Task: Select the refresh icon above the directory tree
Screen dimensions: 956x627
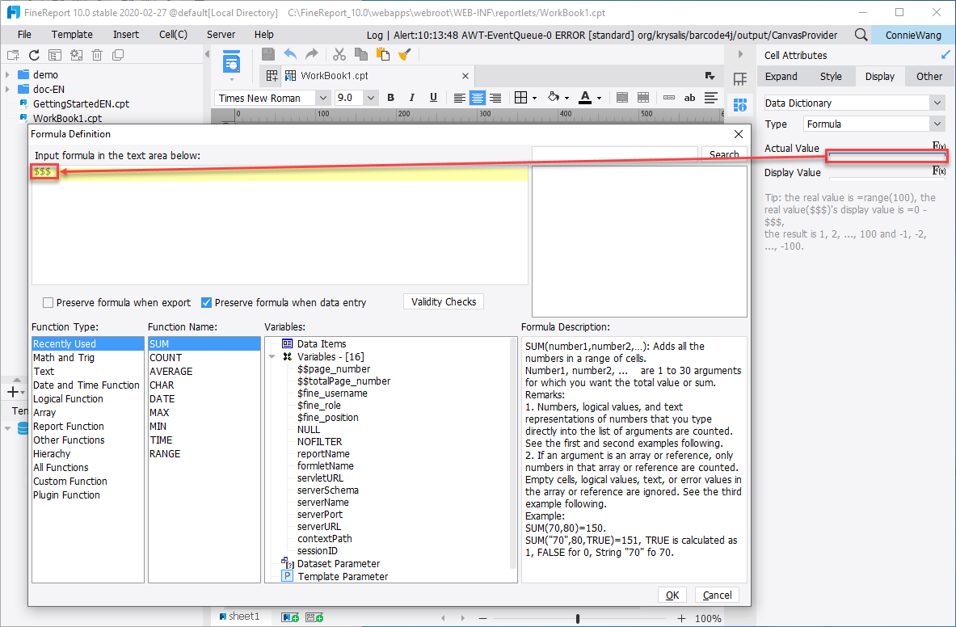Action: pyautogui.click(x=33, y=54)
